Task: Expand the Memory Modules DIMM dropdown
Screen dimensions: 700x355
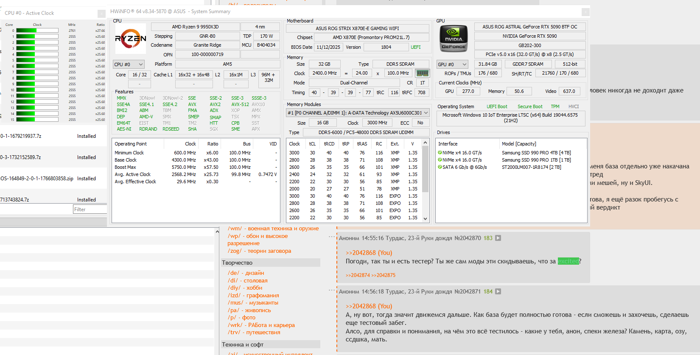Action: (x=358, y=113)
